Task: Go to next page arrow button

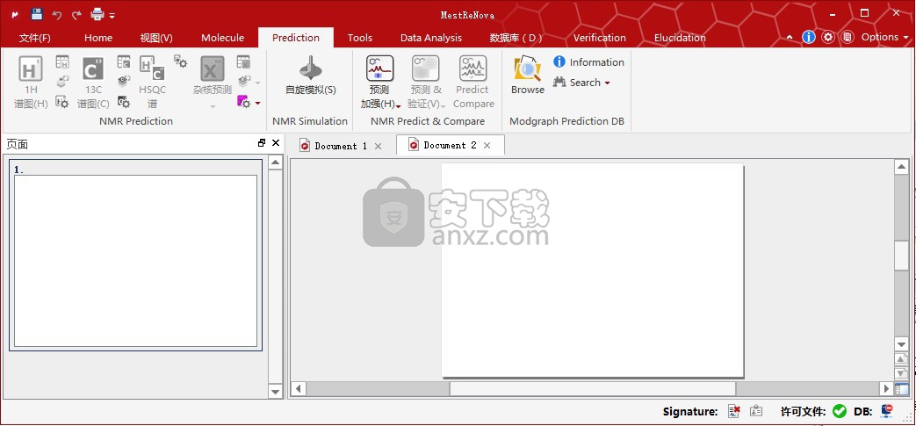Action: click(901, 372)
